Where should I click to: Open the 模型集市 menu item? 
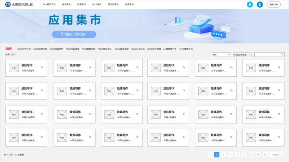tap(66, 4)
